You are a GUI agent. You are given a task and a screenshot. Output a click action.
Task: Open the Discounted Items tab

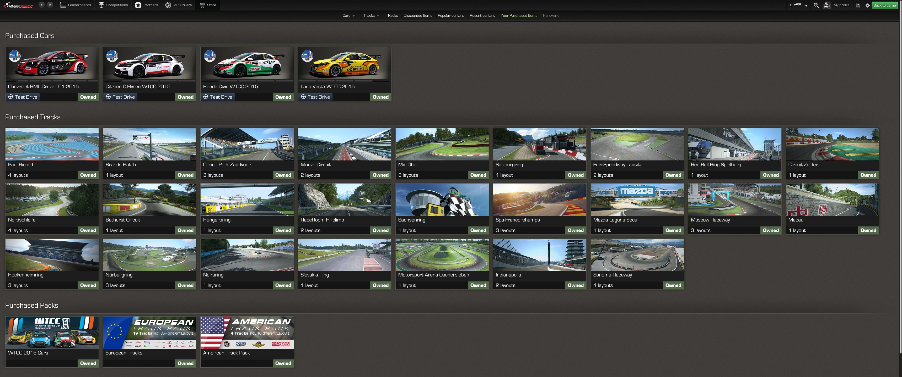pos(418,15)
